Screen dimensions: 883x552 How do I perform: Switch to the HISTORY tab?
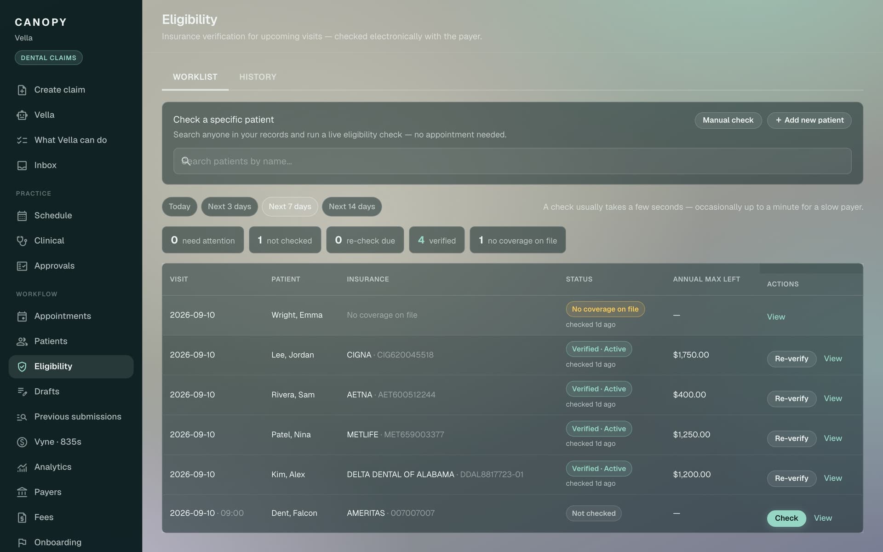(x=258, y=77)
